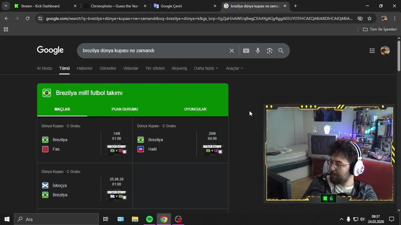Open network status icon in system tray

(356, 219)
